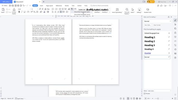The height and width of the screenshot is (100, 178).
Task: Click the Undo arrow icon
Action: pos(23,6)
